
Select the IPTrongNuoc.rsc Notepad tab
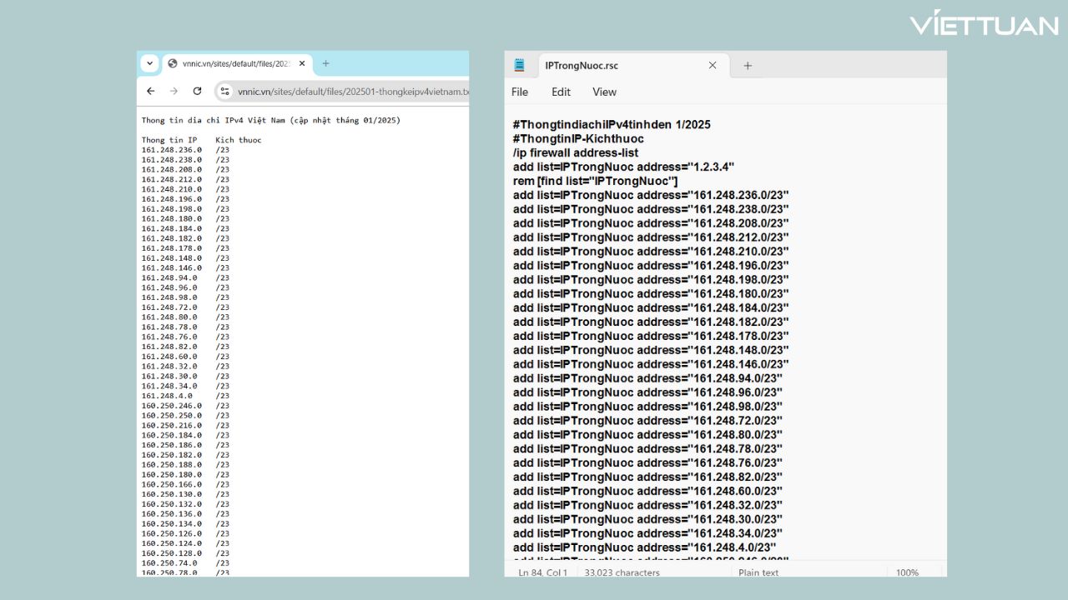coord(616,65)
